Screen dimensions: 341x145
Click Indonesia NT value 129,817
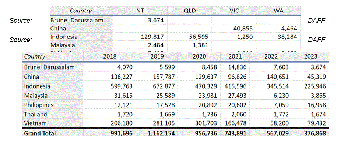(152, 37)
